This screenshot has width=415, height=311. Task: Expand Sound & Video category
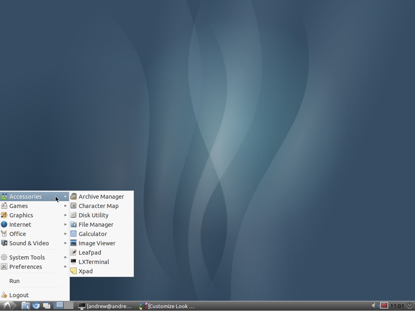(34, 243)
